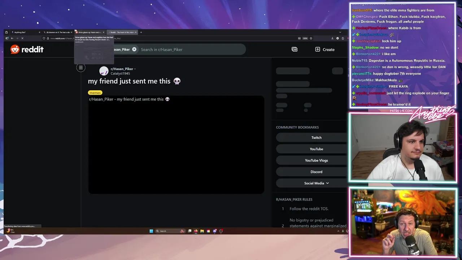
Task: Click the Windows taskbar Search box
Action: pos(170,231)
